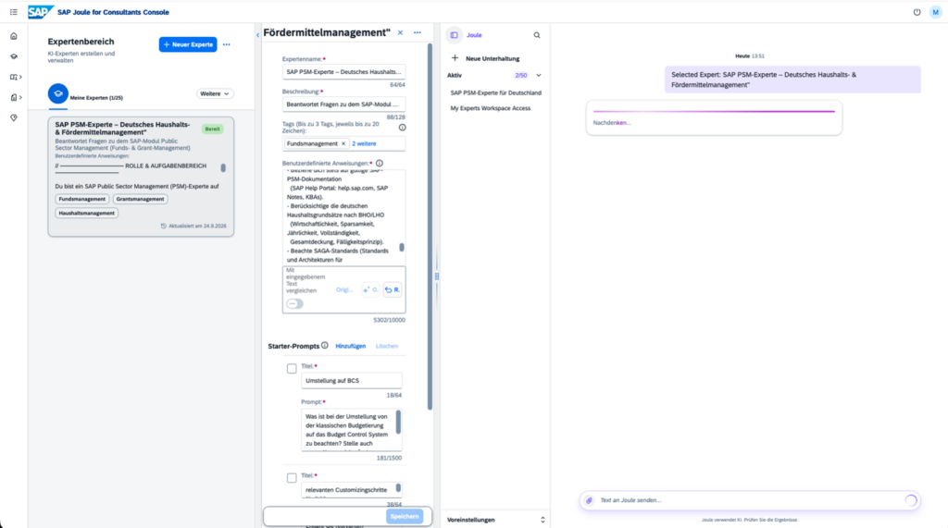948x528 pixels.
Task: Open the Weitere dropdown
Action: point(215,93)
